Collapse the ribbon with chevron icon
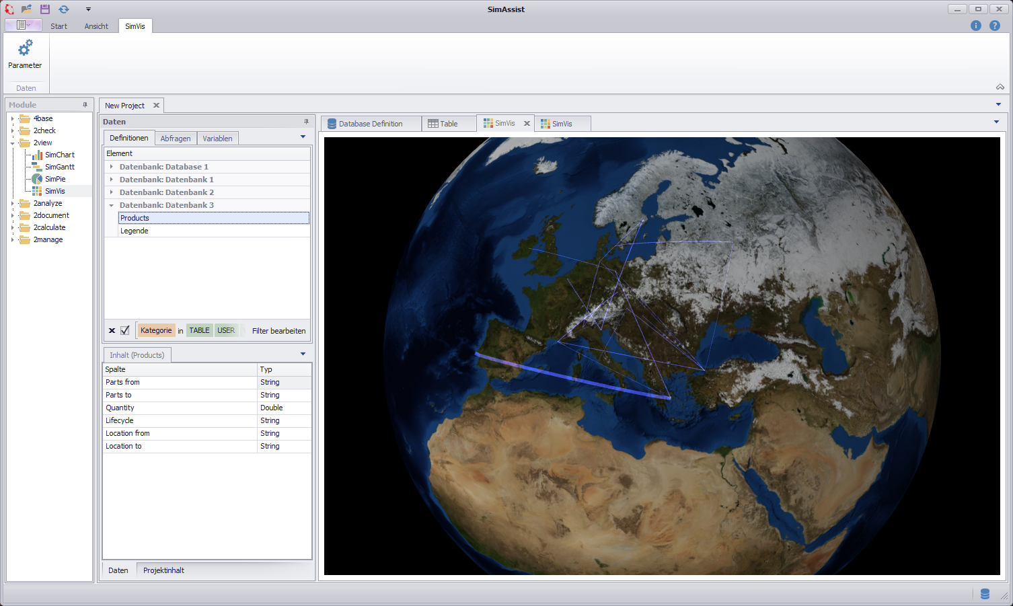The width and height of the screenshot is (1013, 606). 1000,87
